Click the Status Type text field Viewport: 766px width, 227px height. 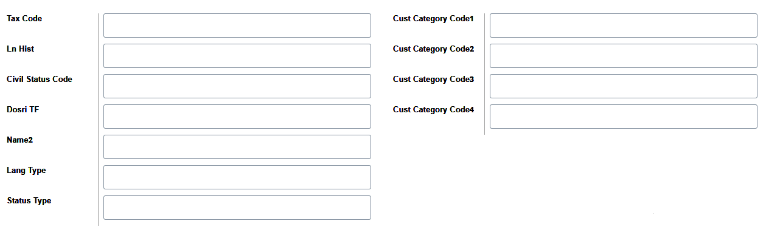point(237,208)
